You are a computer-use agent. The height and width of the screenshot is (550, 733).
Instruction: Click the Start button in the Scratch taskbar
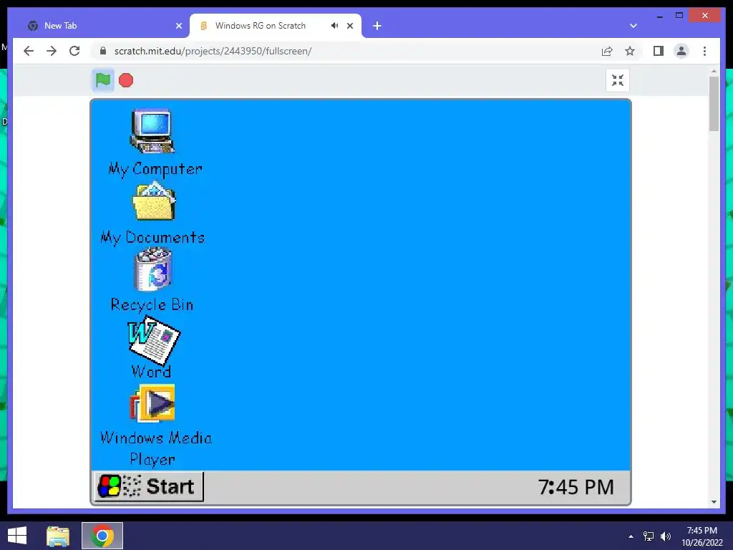tap(149, 486)
